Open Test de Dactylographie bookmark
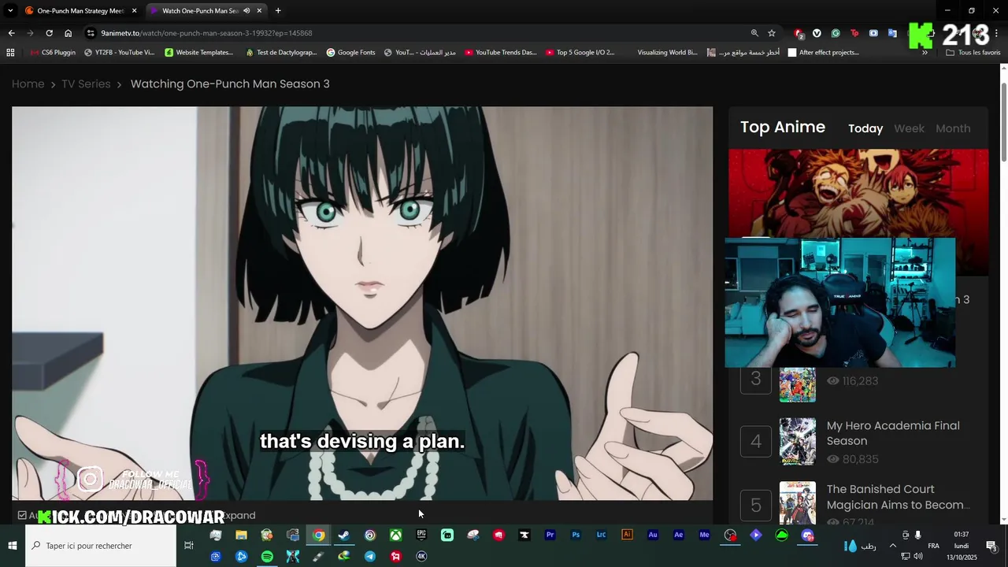 click(281, 53)
